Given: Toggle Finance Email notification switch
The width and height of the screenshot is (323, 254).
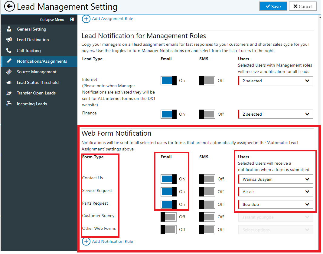Looking at the screenshot, I should tap(168, 114).
